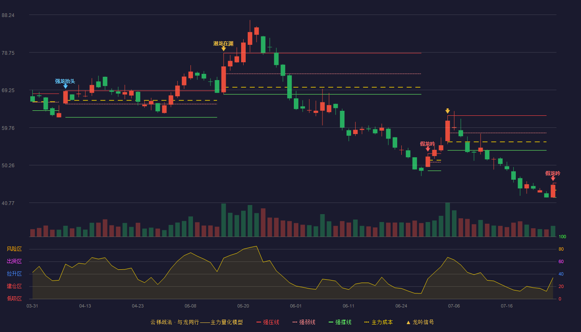Click the 低吸区 zone label
The width and height of the screenshot is (581, 332).
click(14, 299)
